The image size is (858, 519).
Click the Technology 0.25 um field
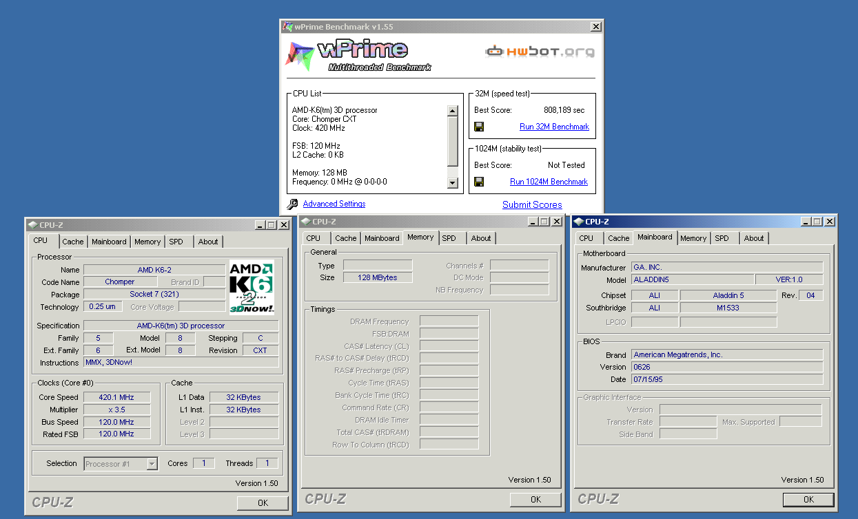pyautogui.click(x=103, y=307)
